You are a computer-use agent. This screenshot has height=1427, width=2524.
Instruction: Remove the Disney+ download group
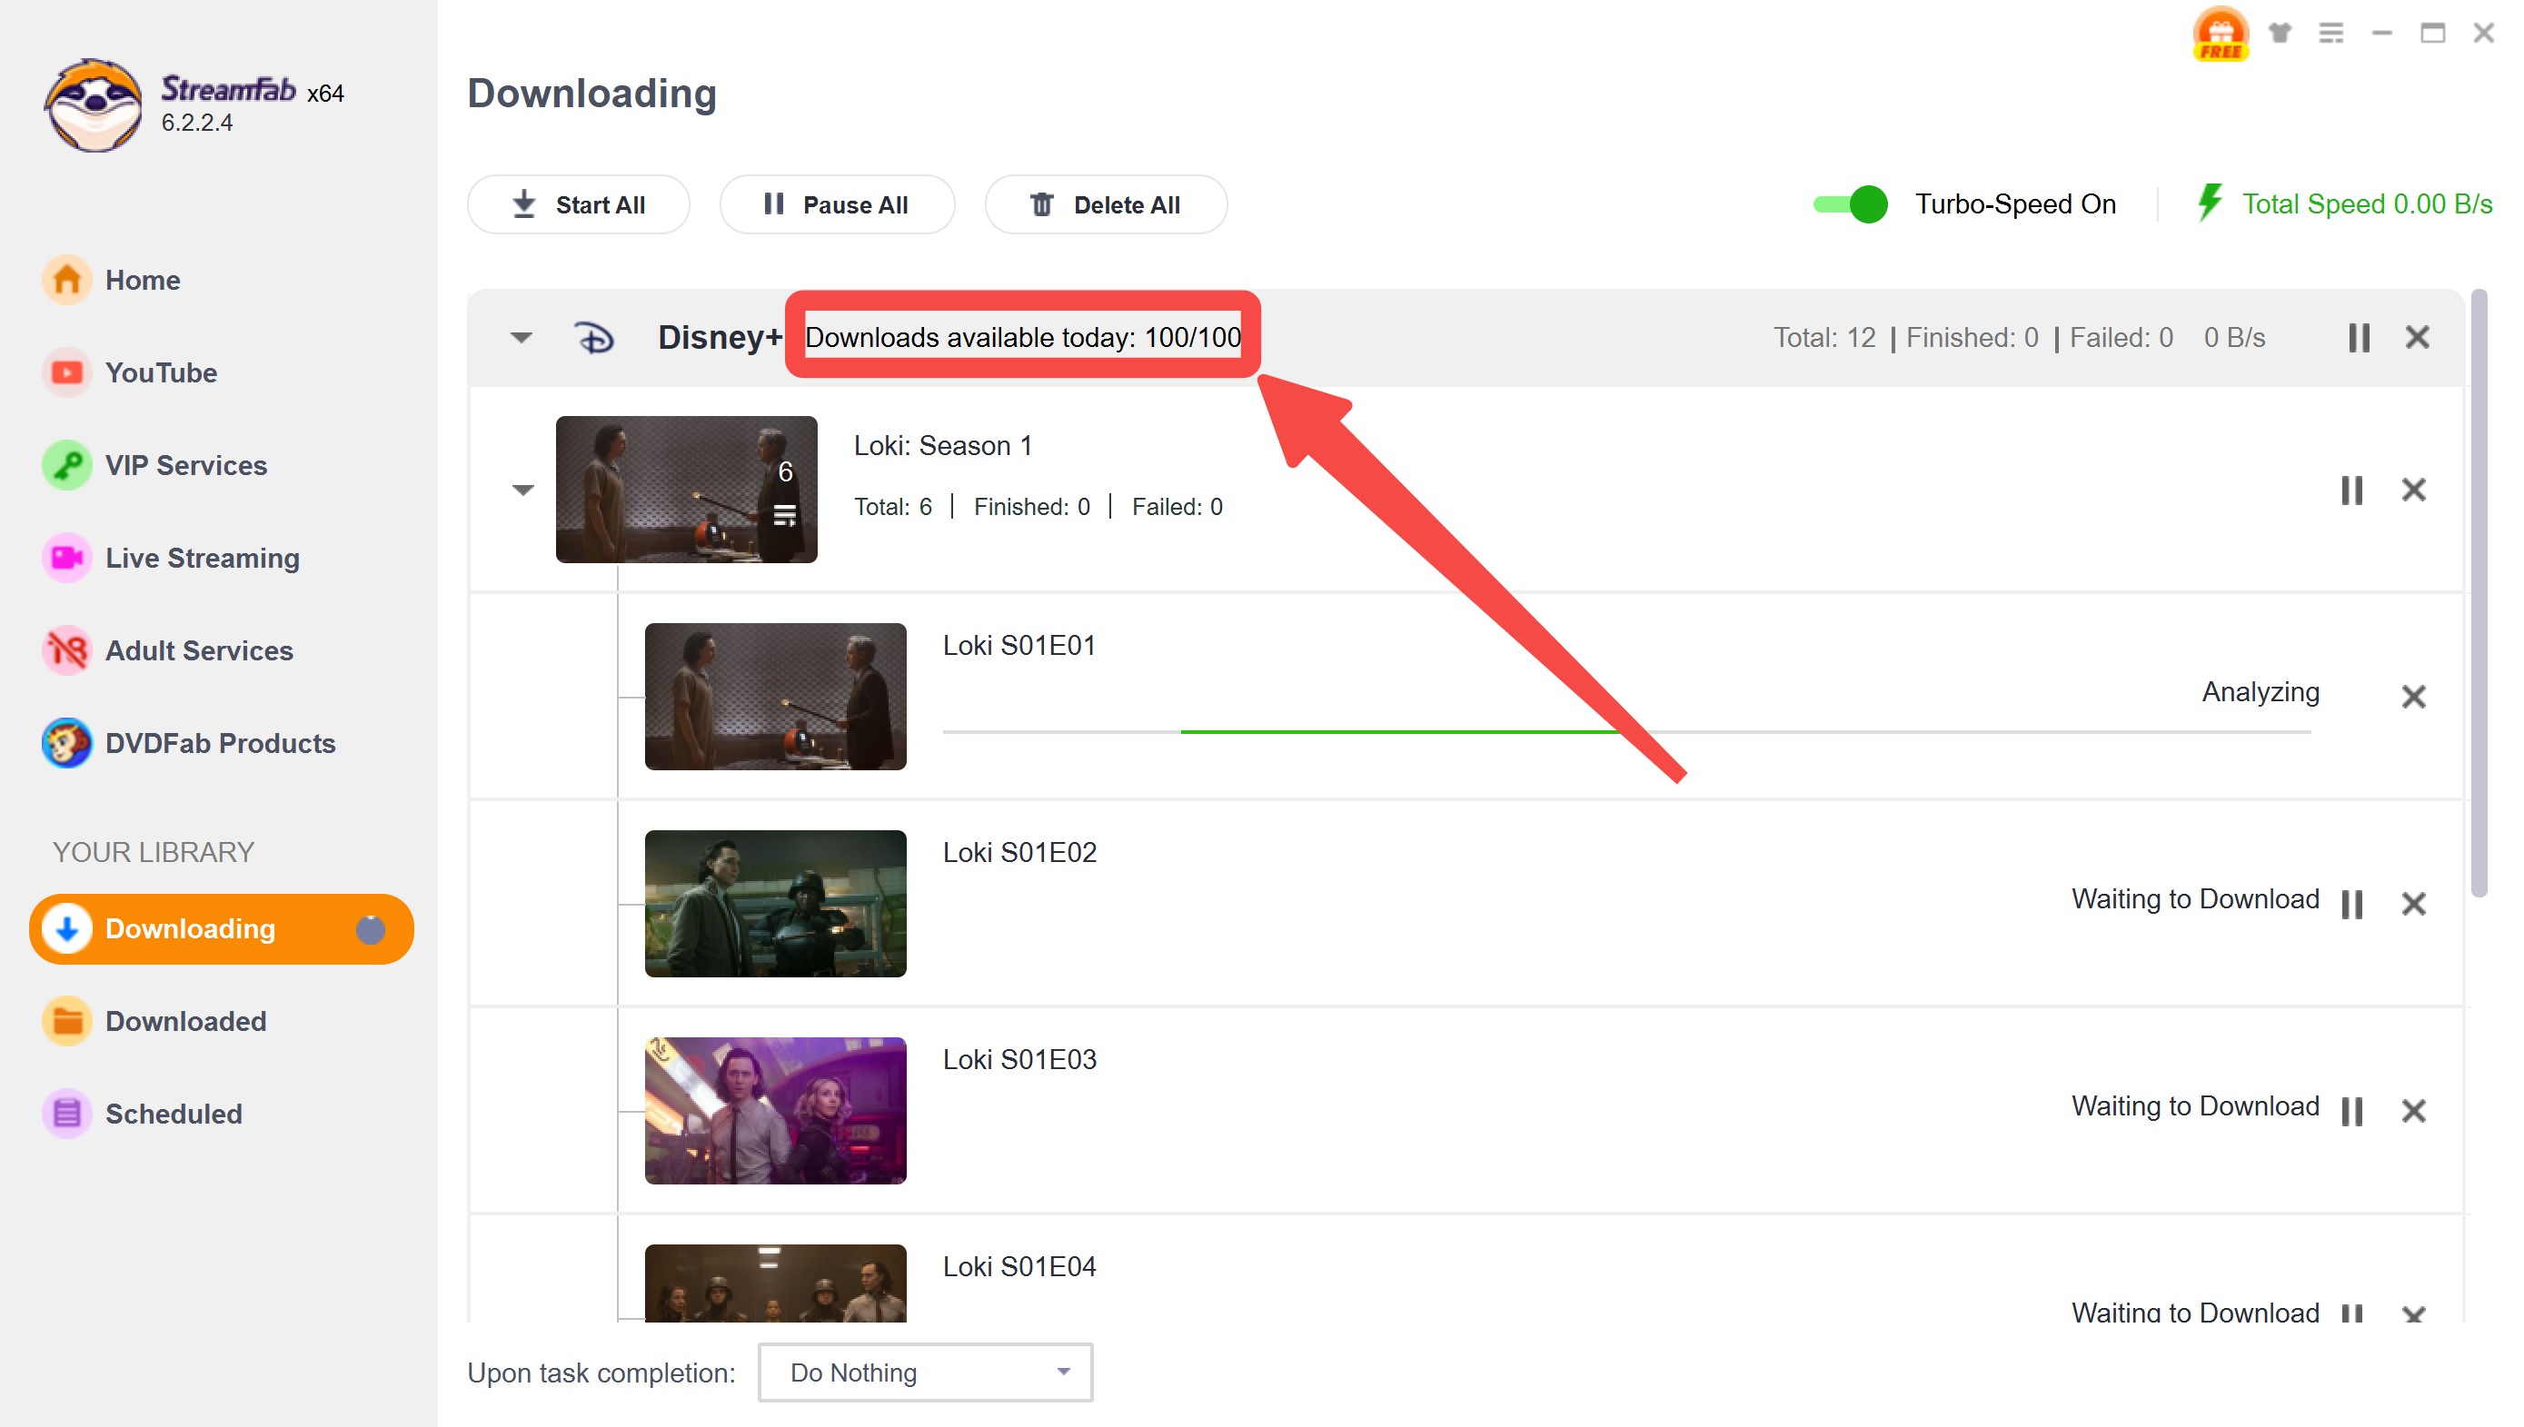[2417, 337]
